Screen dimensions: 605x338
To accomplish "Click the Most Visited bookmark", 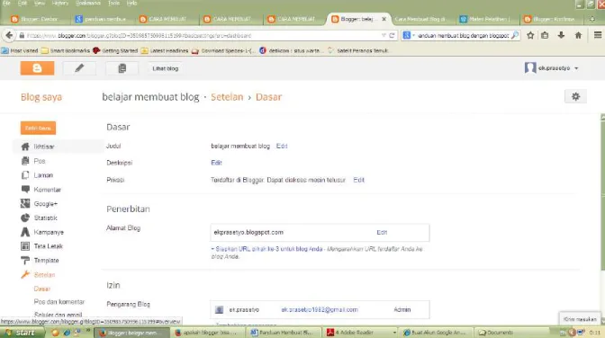I will [20, 50].
